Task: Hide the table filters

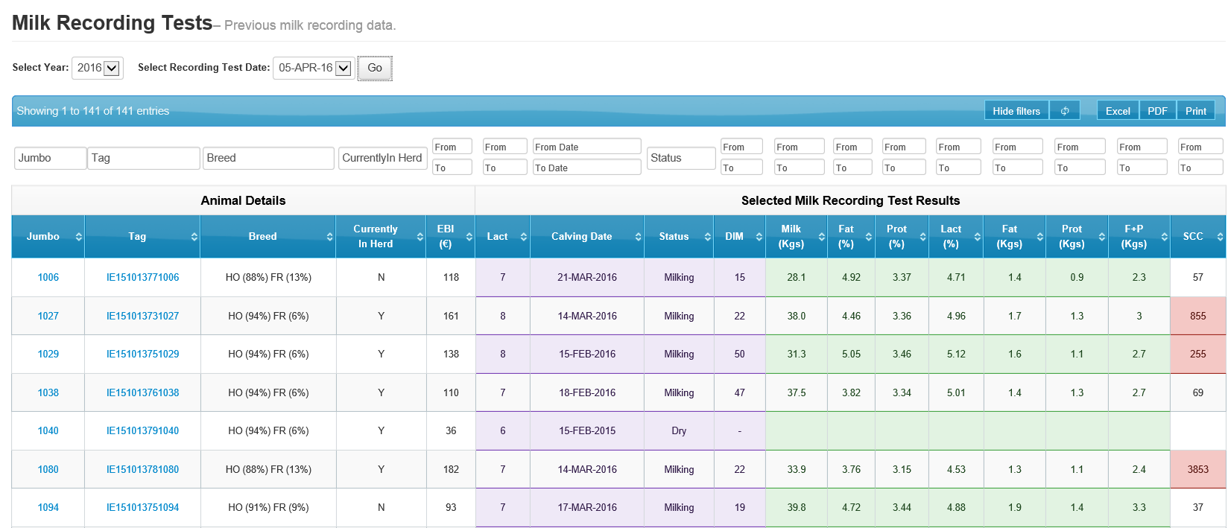Action: tap(1016, 111)
